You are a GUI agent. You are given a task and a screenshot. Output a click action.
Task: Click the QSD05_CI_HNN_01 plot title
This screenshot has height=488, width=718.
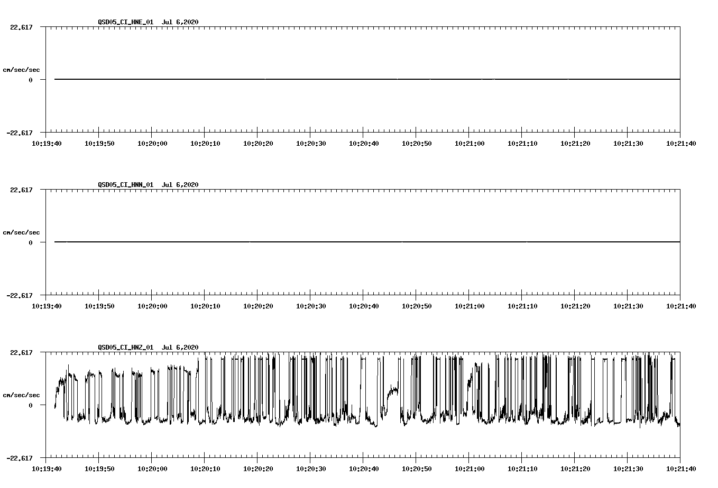pos(148,184)
